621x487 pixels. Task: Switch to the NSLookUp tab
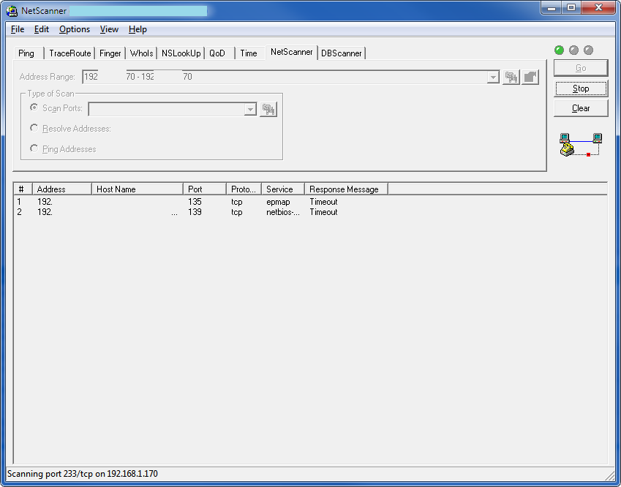(181, 53)
